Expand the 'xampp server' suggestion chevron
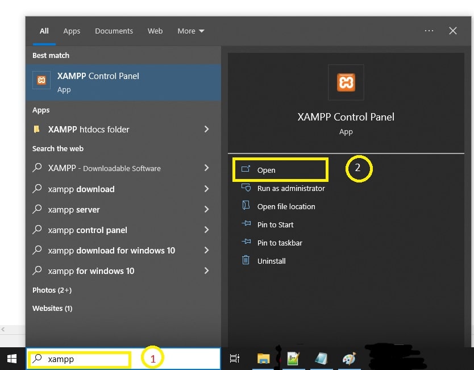 pos(206,210)
